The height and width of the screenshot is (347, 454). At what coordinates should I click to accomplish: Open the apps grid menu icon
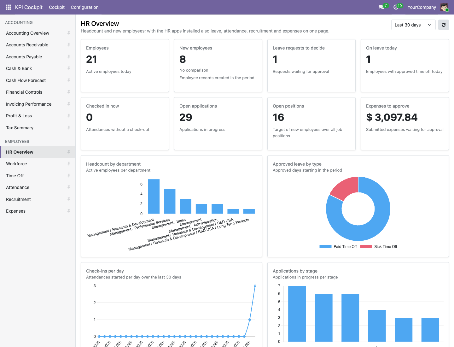8,7
